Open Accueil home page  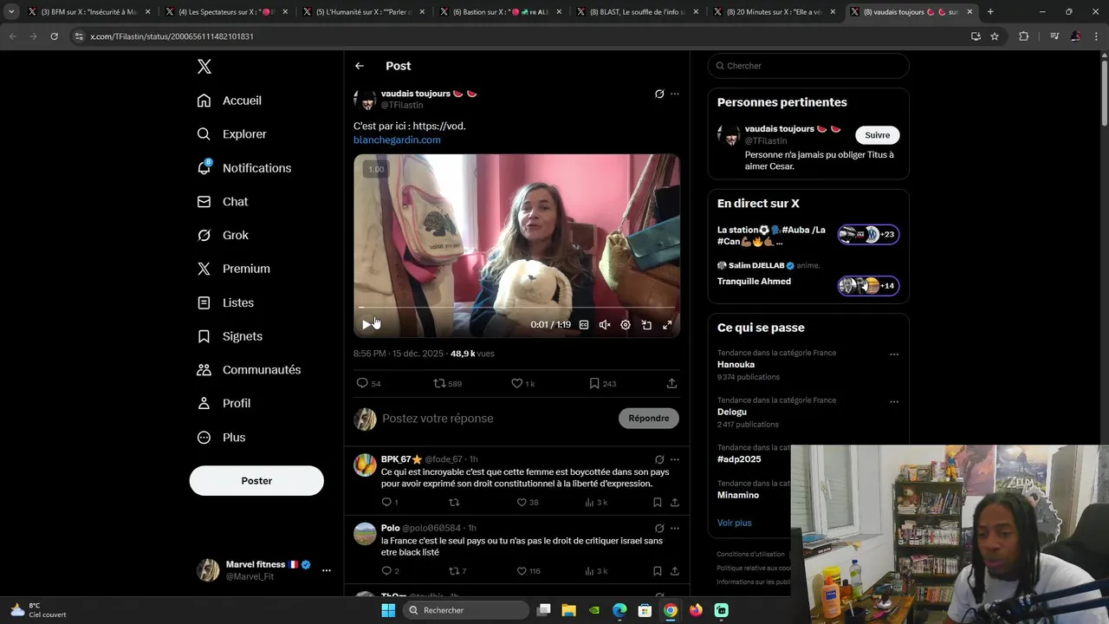click(230, 101)
